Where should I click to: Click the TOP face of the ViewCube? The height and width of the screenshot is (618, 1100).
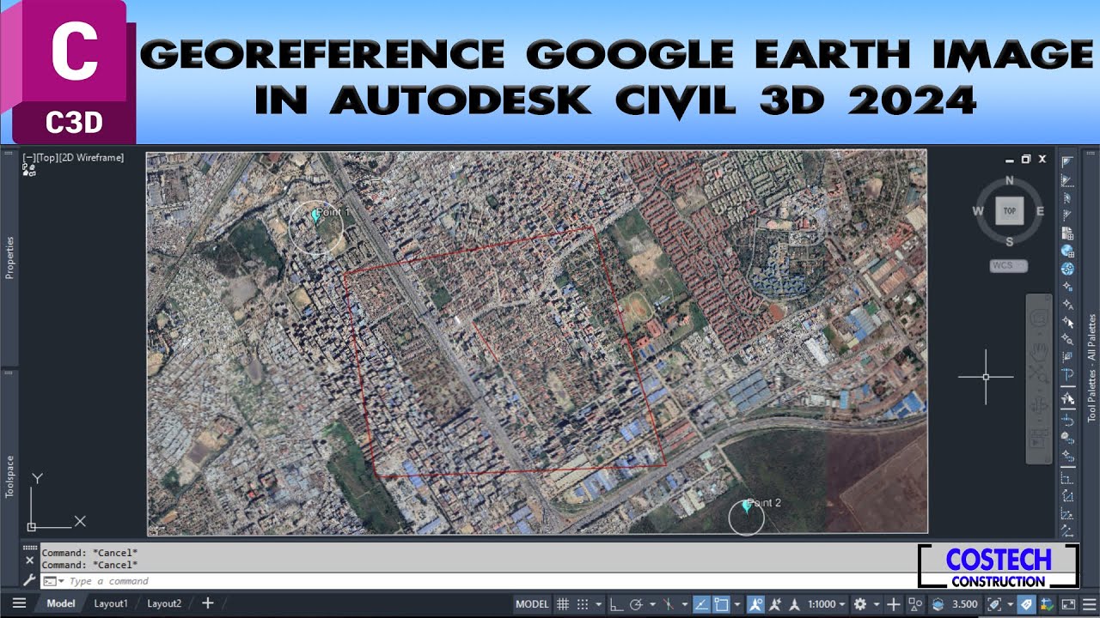click(x=1009, y=211)
